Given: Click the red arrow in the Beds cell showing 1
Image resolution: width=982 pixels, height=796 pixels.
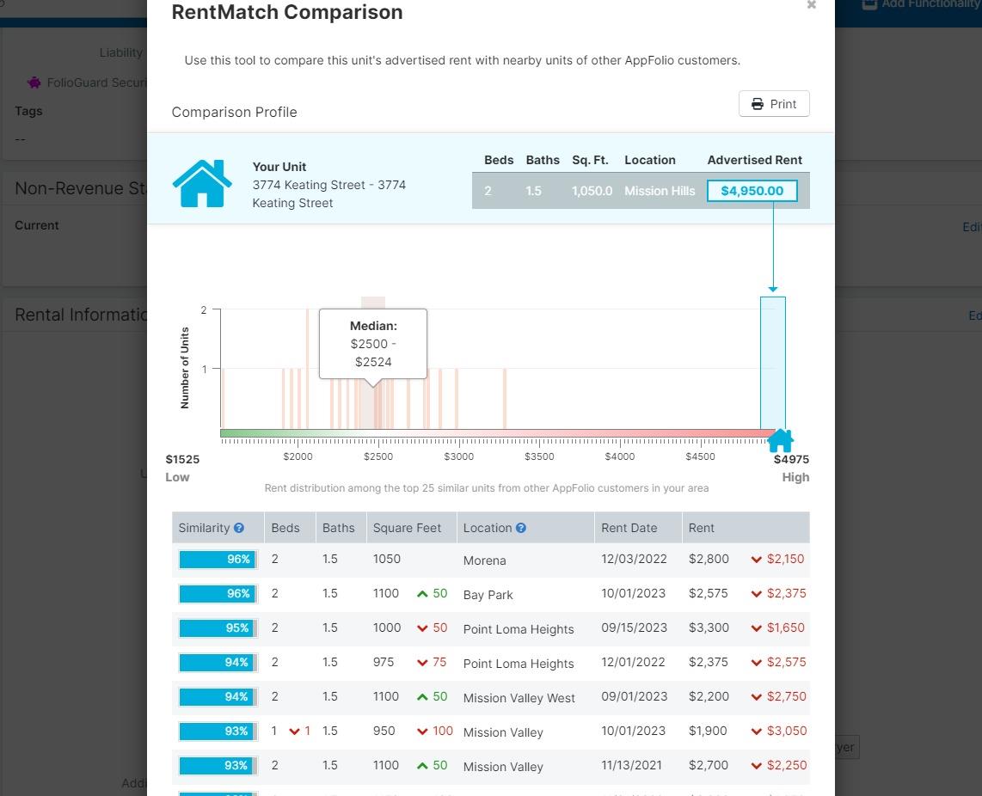Looking at the screenshot, I should coord(294,732).
